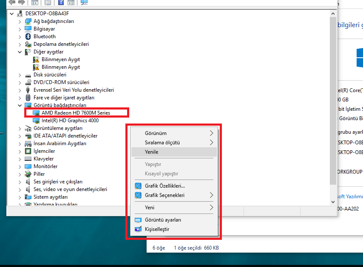This screenshot has height=267, width=363.
Task: Click the display adapter icon of AMD Radeon HD 7600M
Action: pos(36,113)
